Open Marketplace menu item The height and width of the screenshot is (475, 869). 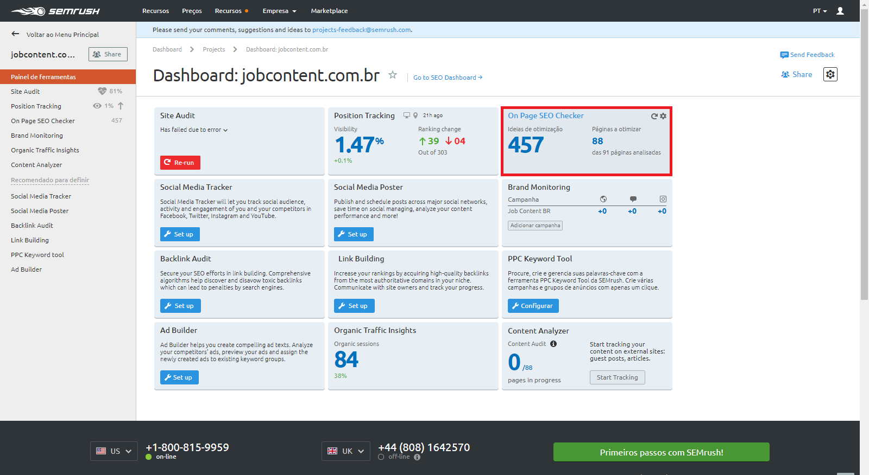click(x=329, y=11)
